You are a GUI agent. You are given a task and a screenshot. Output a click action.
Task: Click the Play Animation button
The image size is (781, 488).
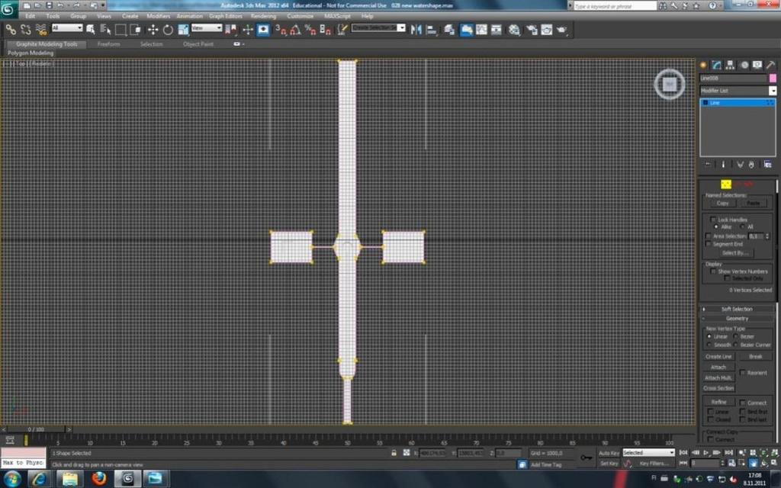[705, 453]
